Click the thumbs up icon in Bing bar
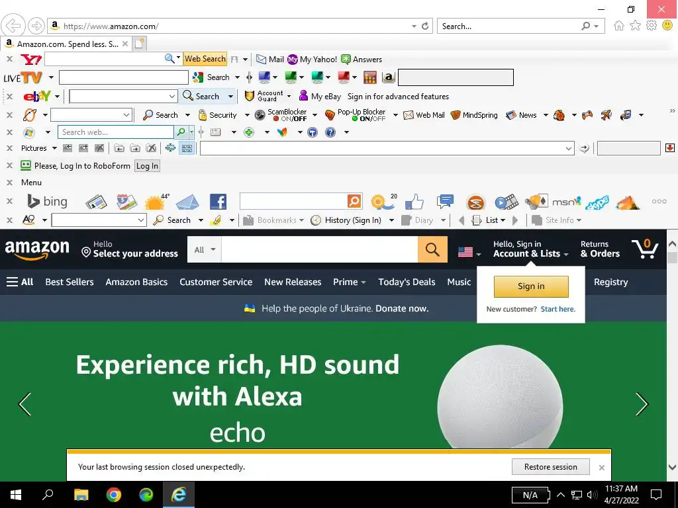 click(414, 202)
